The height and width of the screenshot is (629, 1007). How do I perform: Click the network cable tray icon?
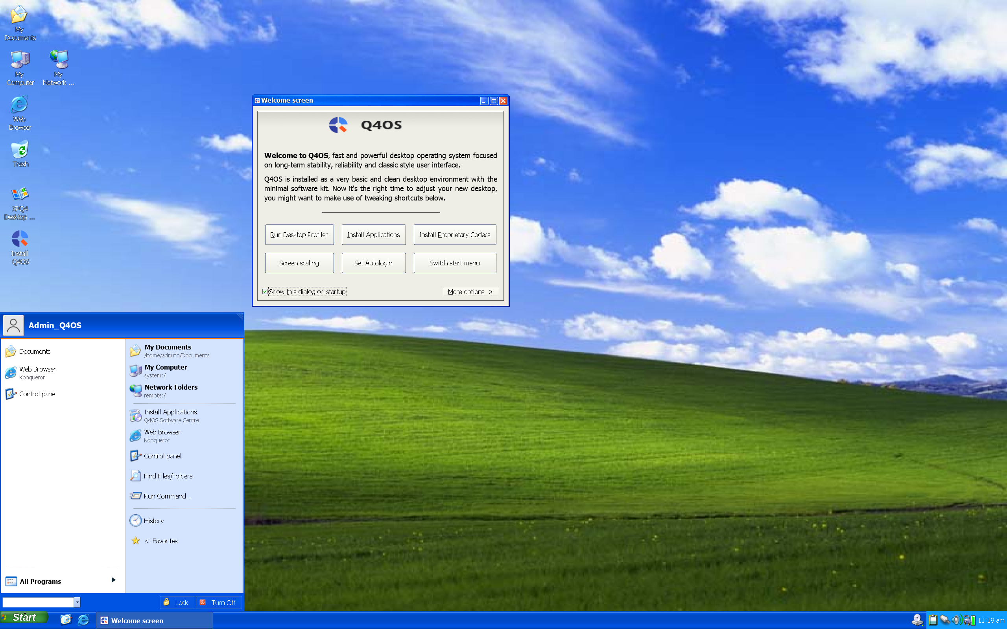(x=945, y=620)
